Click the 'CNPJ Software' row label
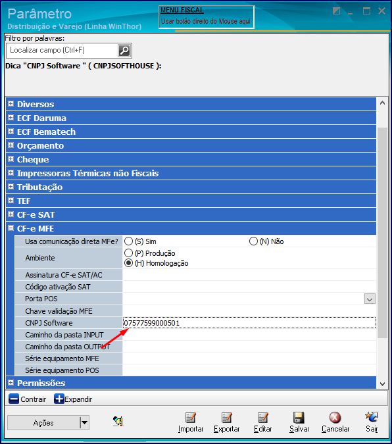Screen dimensions: 392x444 [x=49, y=323]
